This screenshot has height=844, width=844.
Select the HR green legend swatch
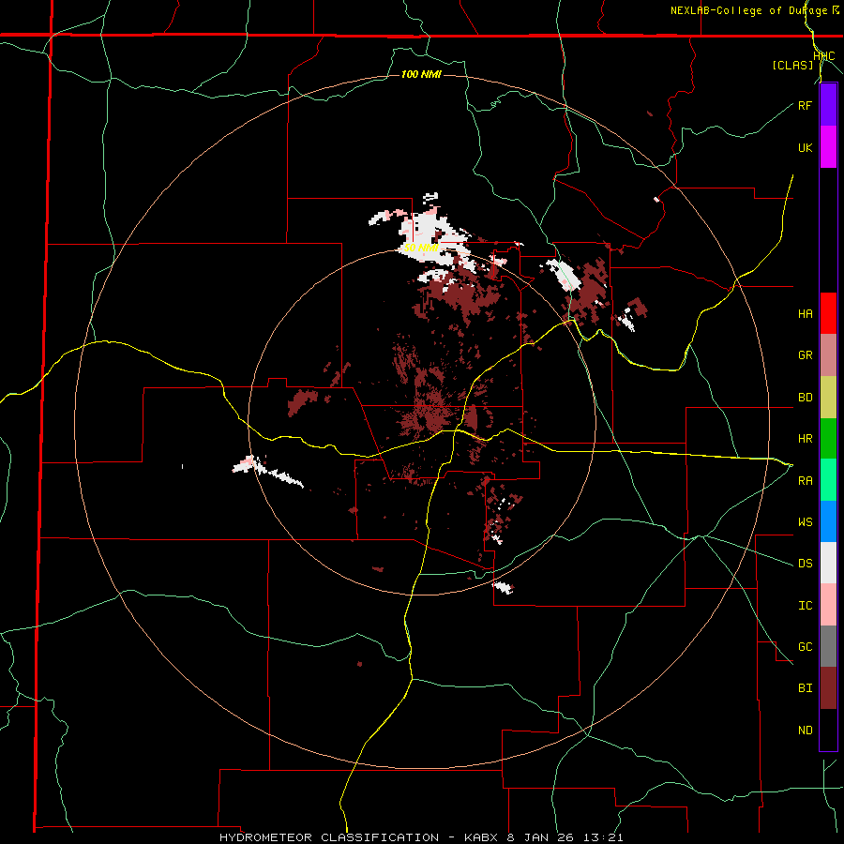tap(828, 439)
